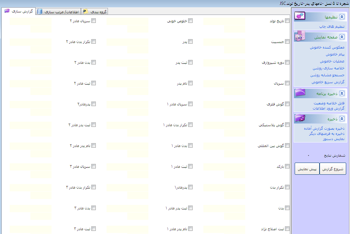The image size is (350, 234).
Task: Check the گوش پلاستیکی checkbox
Action: click(287, 124)
